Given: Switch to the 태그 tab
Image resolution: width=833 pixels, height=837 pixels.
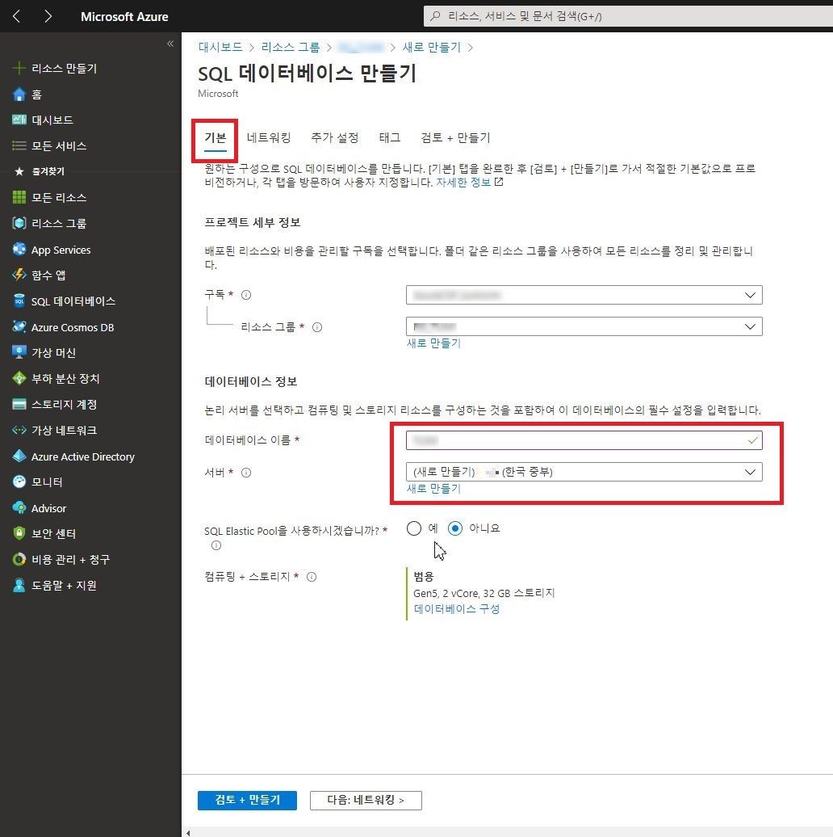Looking at the screenshot, I should pyautogui.click(x=390, y=137).
